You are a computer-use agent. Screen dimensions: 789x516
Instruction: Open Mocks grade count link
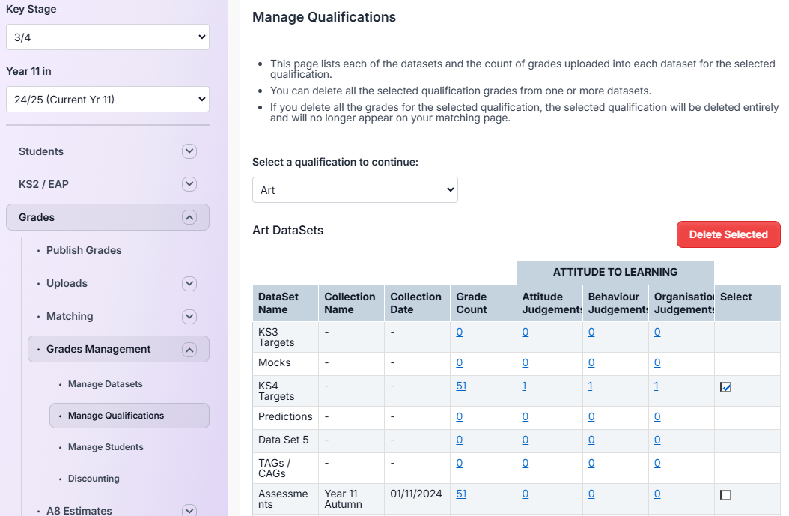(x=460, y=363)
